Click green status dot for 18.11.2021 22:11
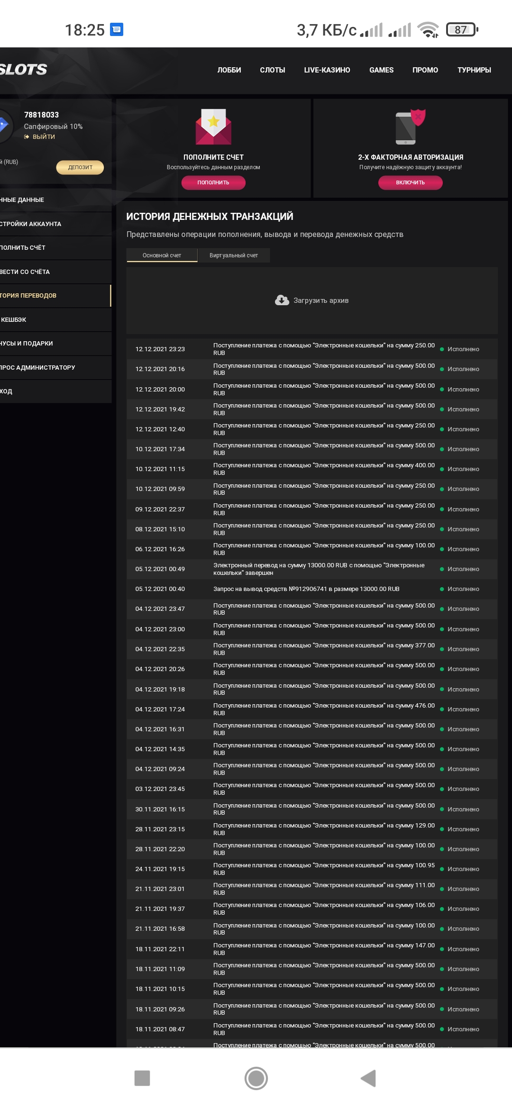Viewport: 512px width, 1109px height. click(442, 949)
